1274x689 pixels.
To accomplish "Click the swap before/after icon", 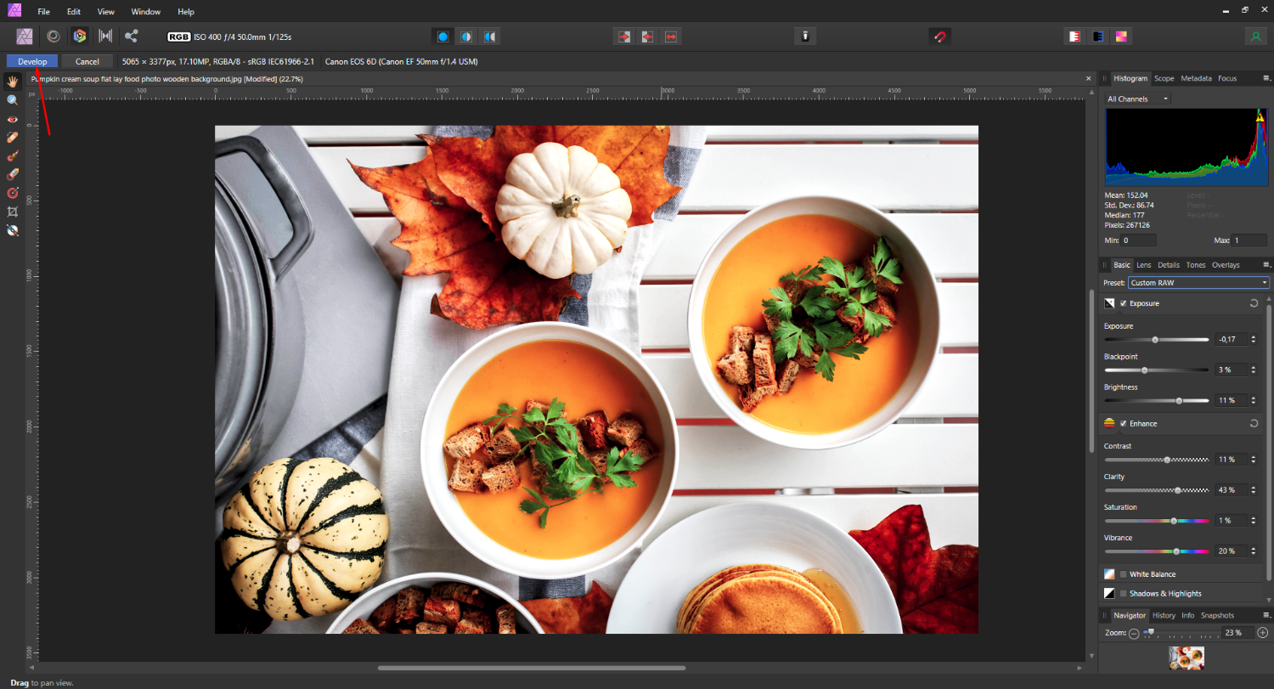I will pos(671,37).
